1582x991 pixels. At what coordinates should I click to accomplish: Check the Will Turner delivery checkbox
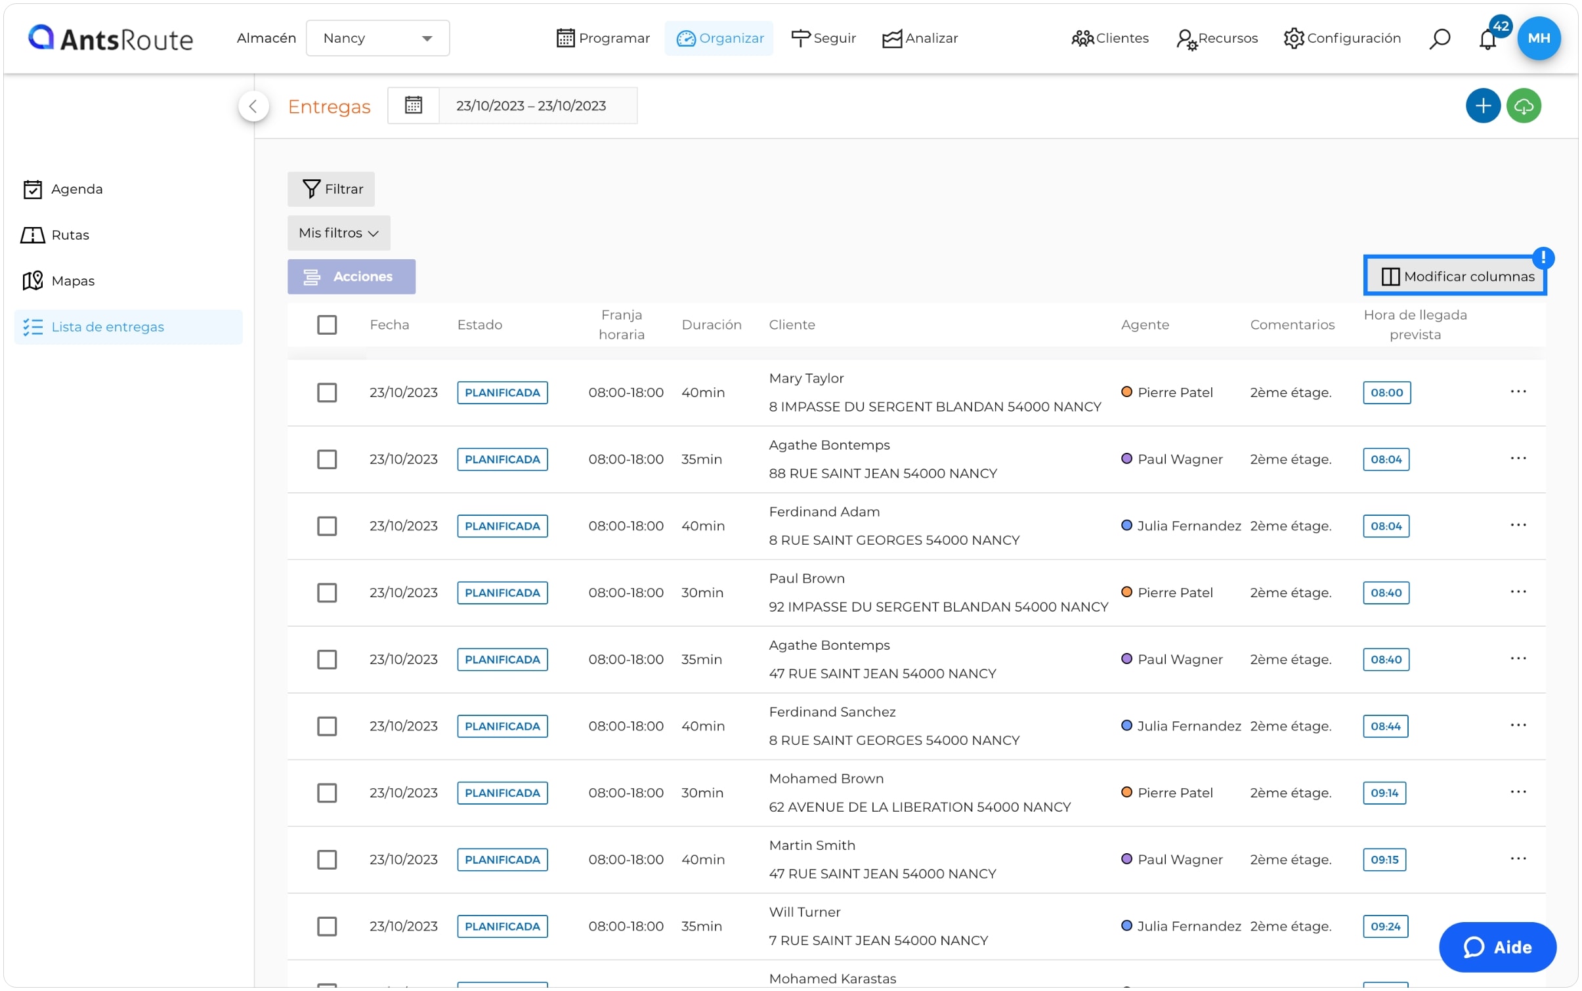point(327,926)
